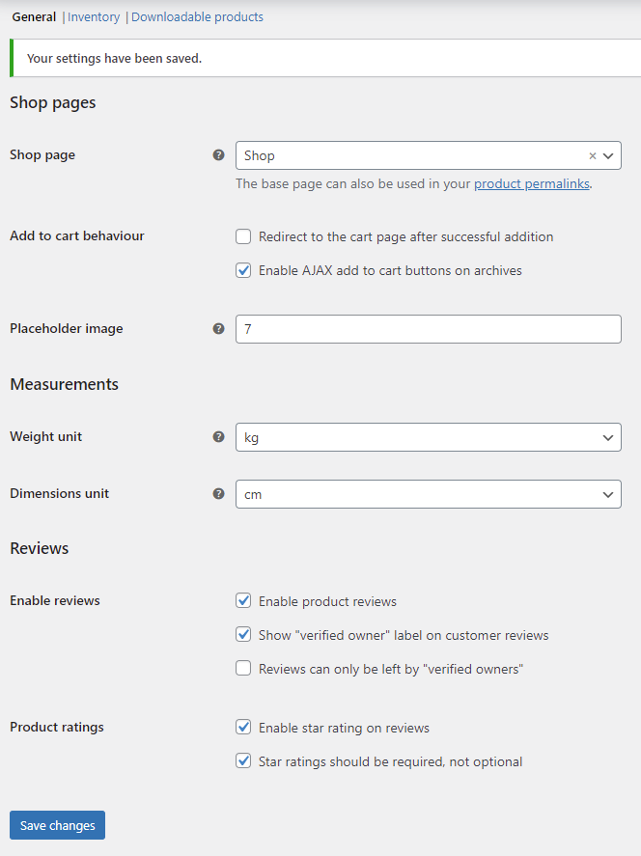Click the Placeholder image help icon

tap(218, 329)
